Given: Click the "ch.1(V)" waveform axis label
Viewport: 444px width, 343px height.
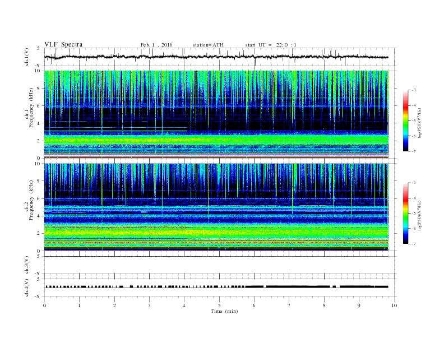Looking at the screenshot, I should point(27,57).
